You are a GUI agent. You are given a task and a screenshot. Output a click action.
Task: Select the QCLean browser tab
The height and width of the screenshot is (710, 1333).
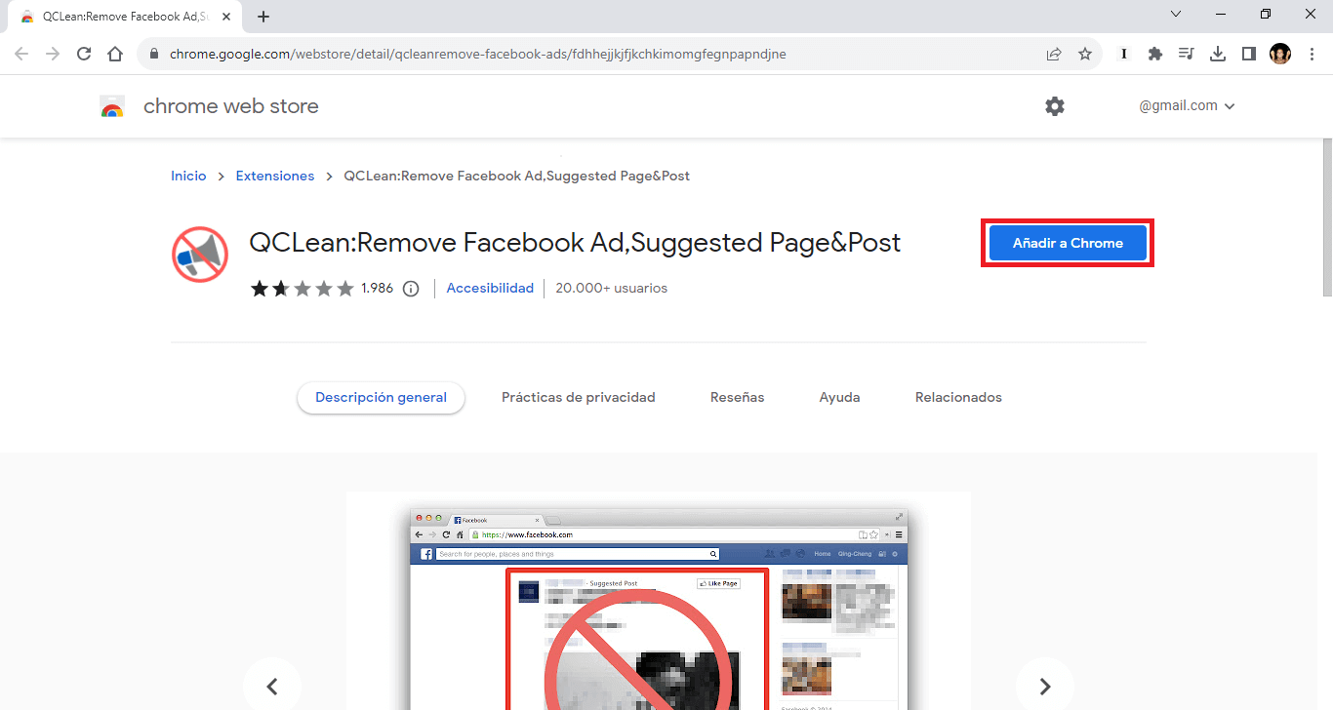click(x=125, y=17)
